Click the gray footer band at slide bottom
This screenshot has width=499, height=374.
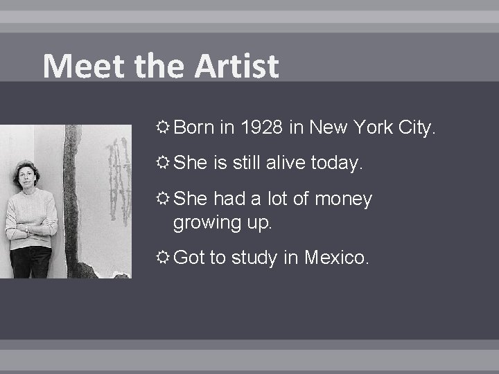pos(249,356)
